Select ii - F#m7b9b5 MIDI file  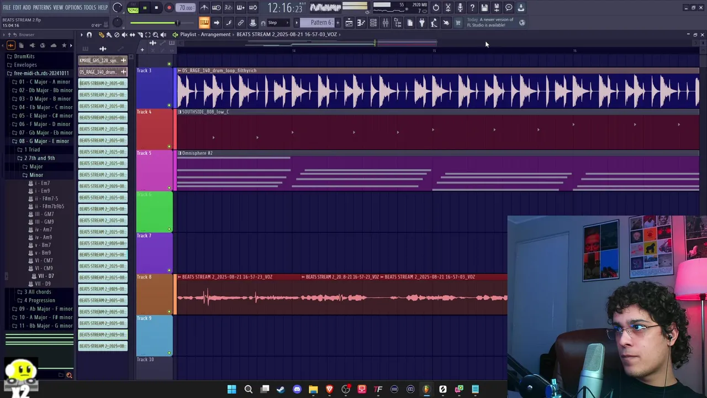pyautogui.click(x=50, y=206)
